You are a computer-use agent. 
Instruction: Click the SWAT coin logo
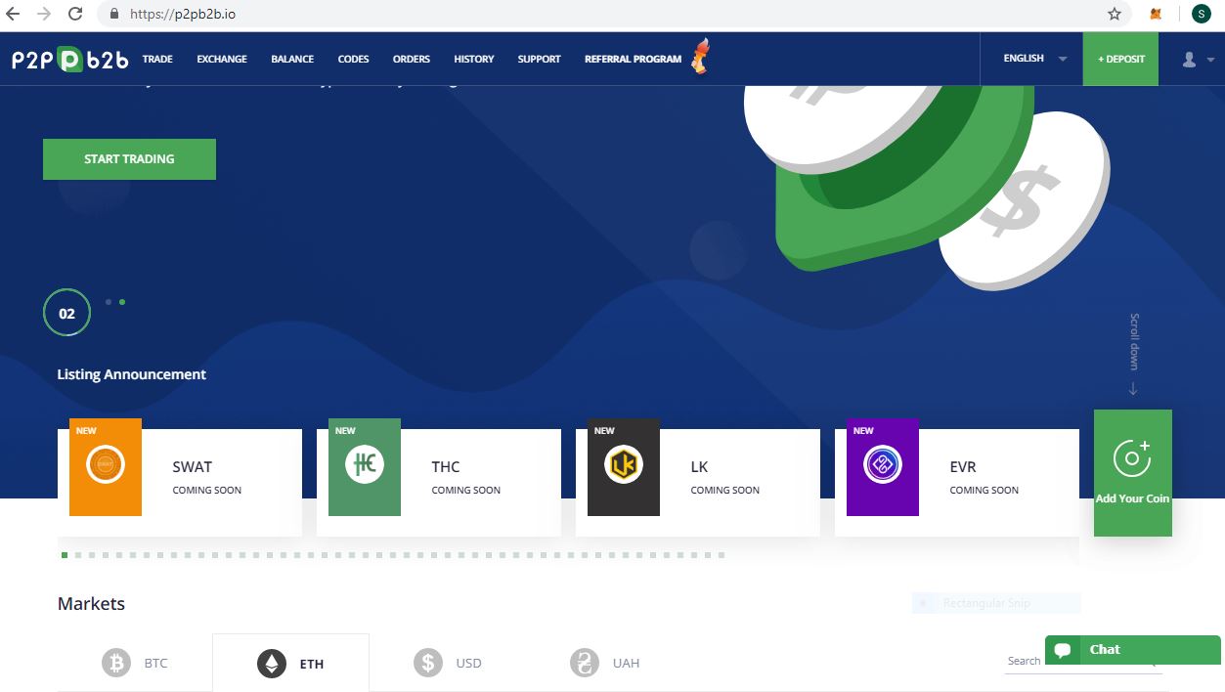[x=106, y=465]
